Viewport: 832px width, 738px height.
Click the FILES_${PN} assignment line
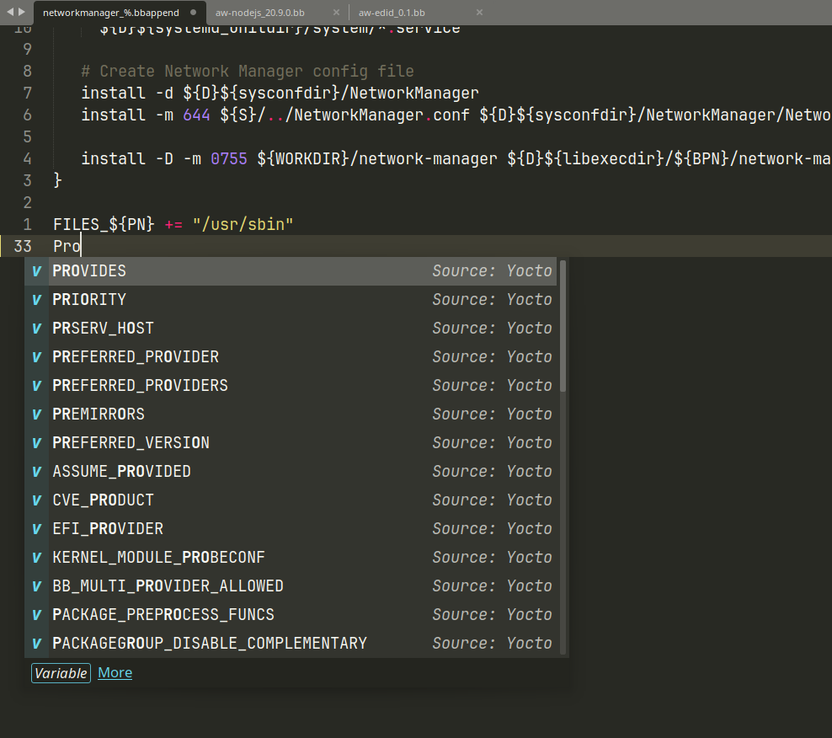tap(173, 225)
